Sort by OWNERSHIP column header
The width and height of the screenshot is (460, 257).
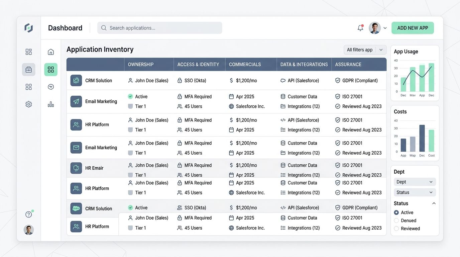tap(141, 64)
